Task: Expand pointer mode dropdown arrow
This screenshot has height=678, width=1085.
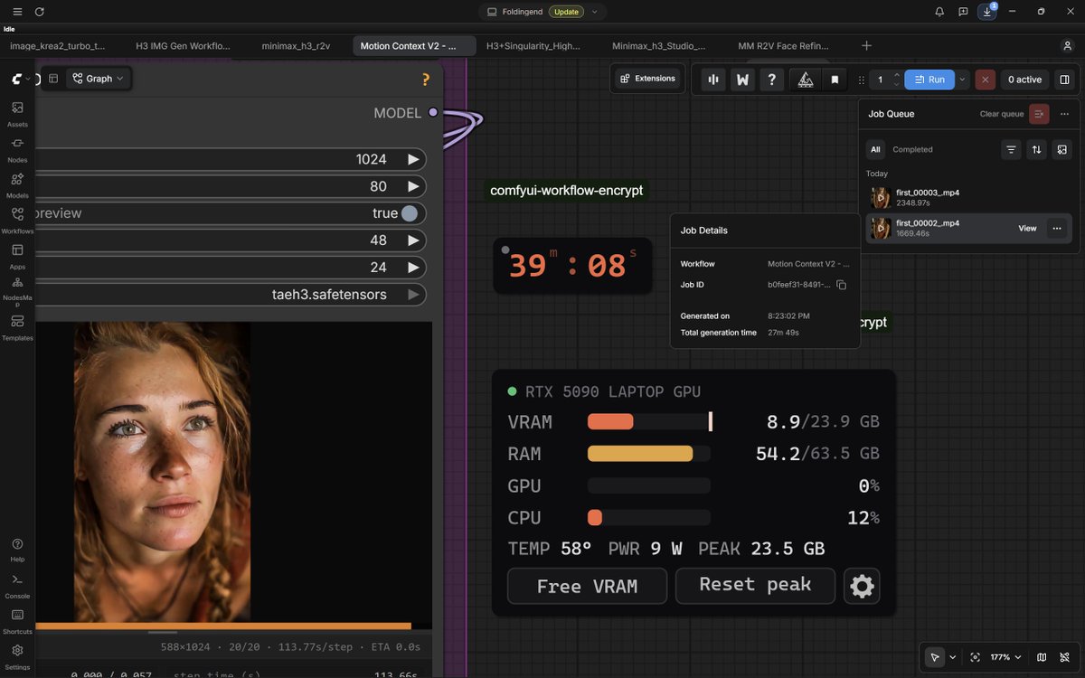Action: (x=952, y=657)
